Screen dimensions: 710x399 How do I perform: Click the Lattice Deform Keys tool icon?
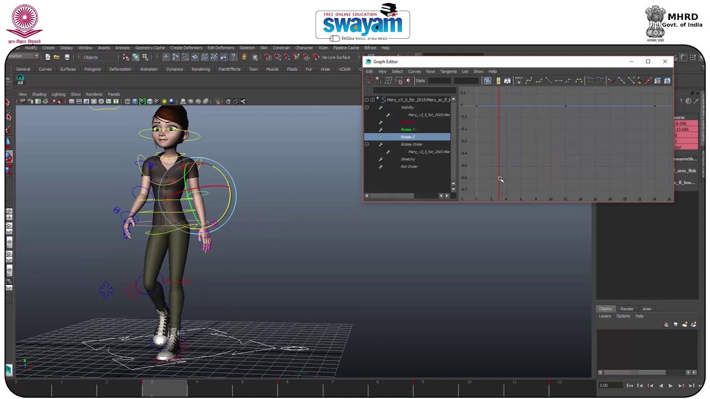(x=389, y=81)
